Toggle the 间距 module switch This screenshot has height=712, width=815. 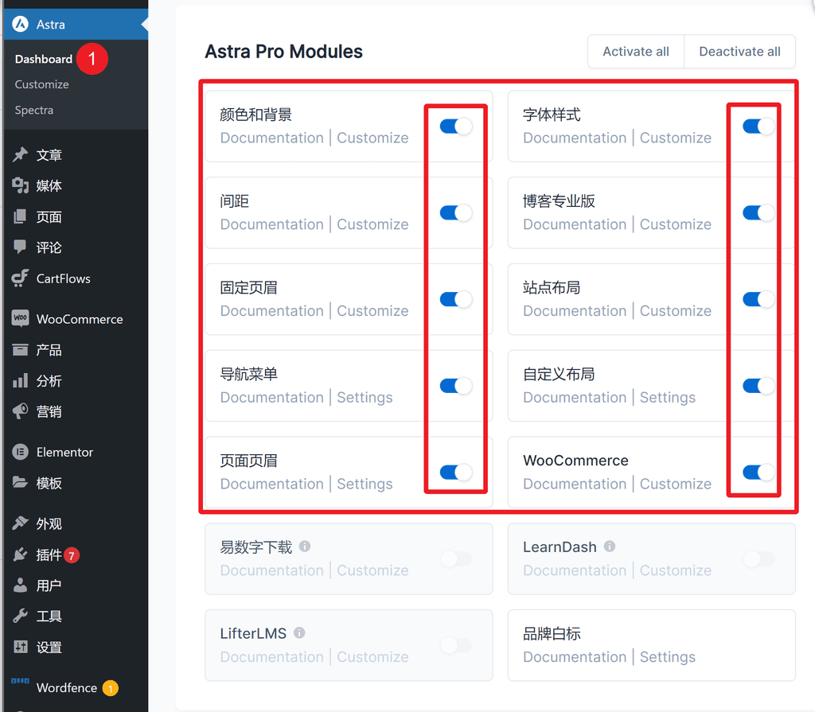[x=456, y=212]
